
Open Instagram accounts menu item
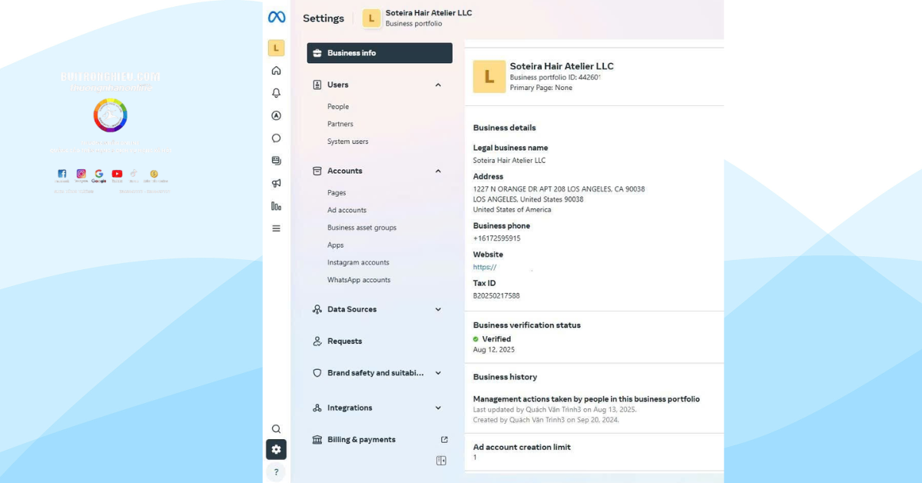pos(358,262)
